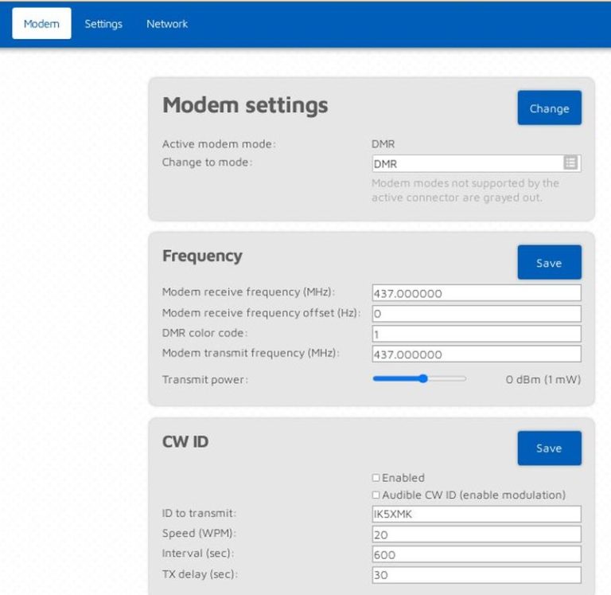Enable the CW ID Enabled checkbox
Image resolution: width=611 pixels, height=595 pixels.
(x=376, y=478)
